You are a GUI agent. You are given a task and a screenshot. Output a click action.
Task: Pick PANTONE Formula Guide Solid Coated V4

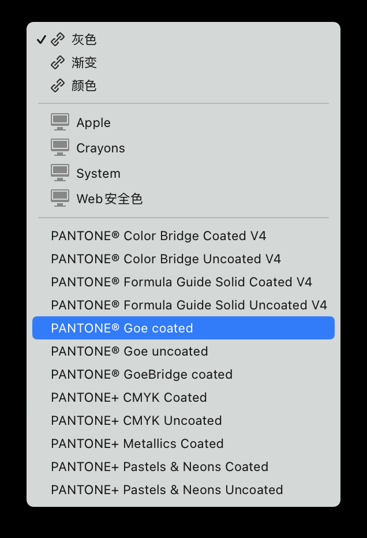point(181,282)
